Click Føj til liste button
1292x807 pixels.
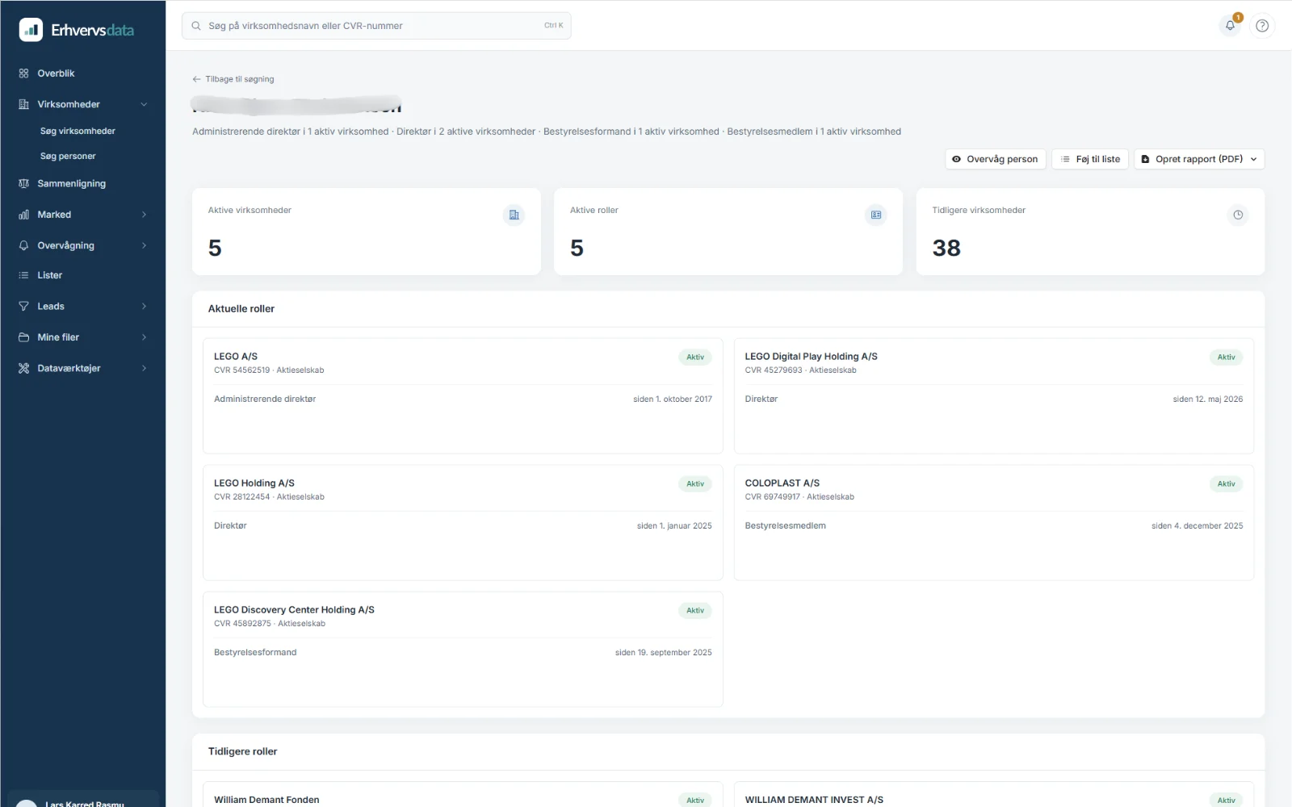(1090, 159)
